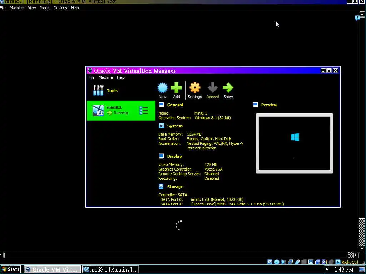
Task: Click the VBoxSVGA graphics controller value
Action: coord(213,169)
